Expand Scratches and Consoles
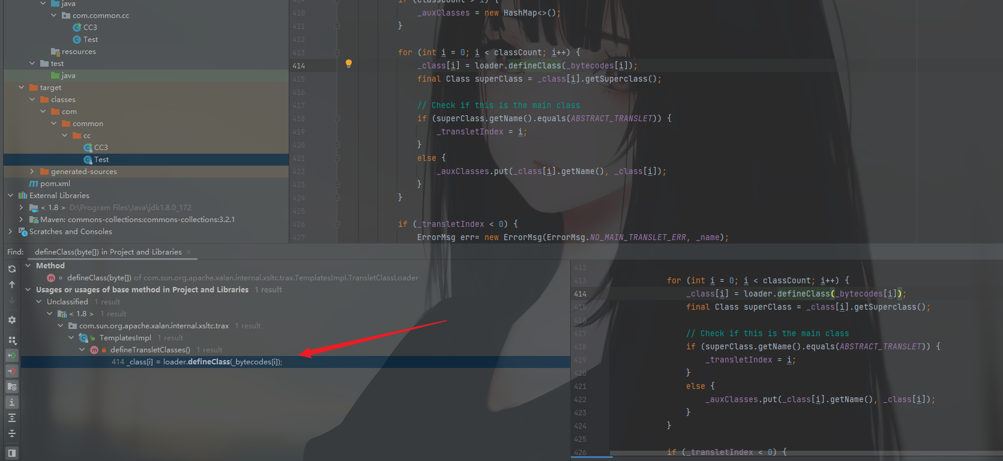 [11, 232]
